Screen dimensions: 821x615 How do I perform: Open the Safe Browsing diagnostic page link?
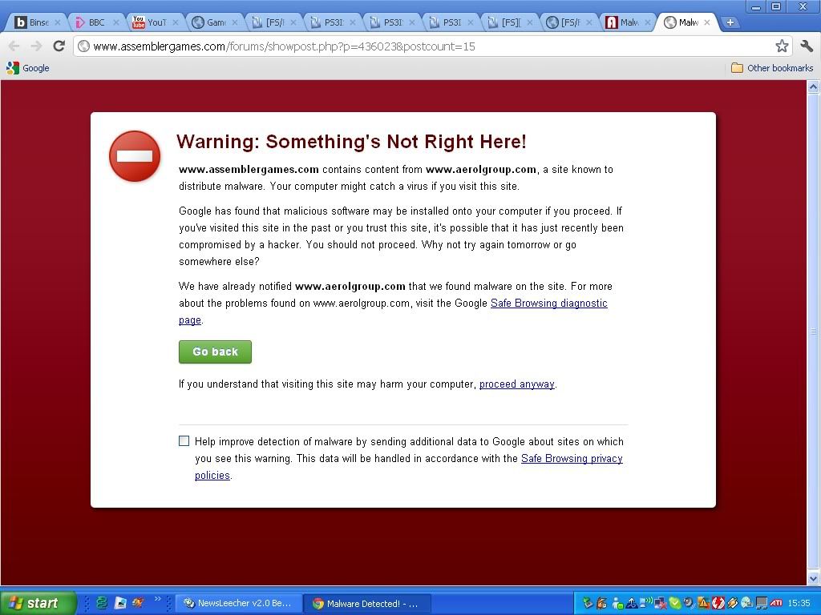pyautogui.click(x=548, y=303)
